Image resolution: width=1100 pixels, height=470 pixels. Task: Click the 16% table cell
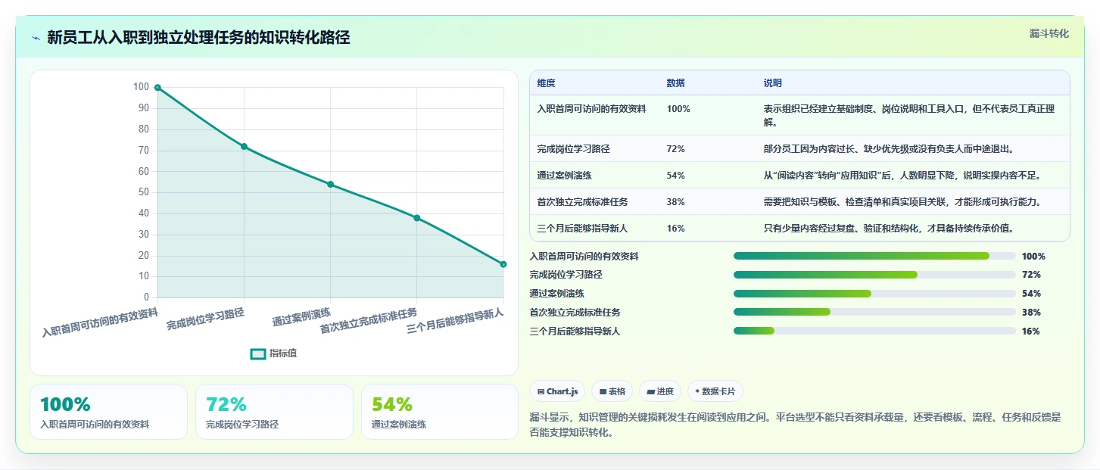675,229
